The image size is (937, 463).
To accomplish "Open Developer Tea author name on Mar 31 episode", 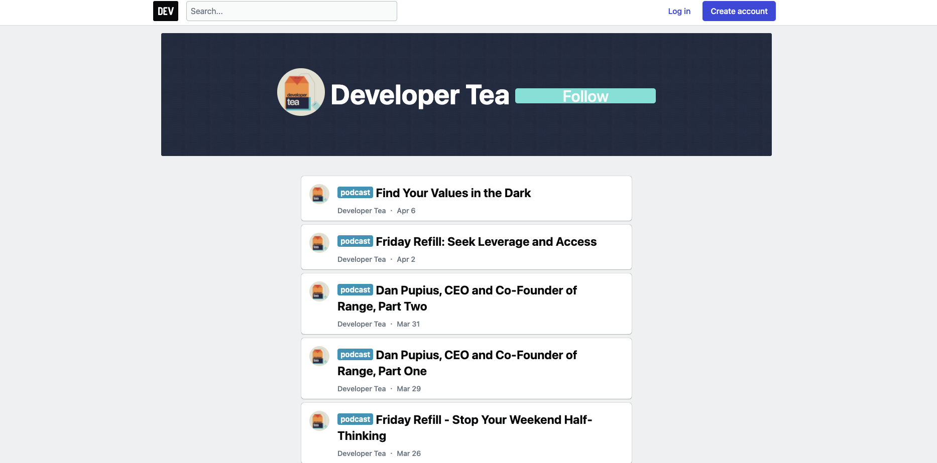I will [362, 324].
